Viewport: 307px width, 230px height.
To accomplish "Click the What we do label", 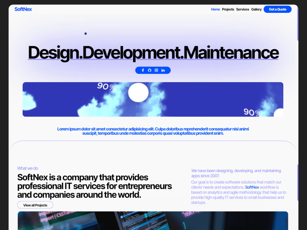I will point(28,168).
